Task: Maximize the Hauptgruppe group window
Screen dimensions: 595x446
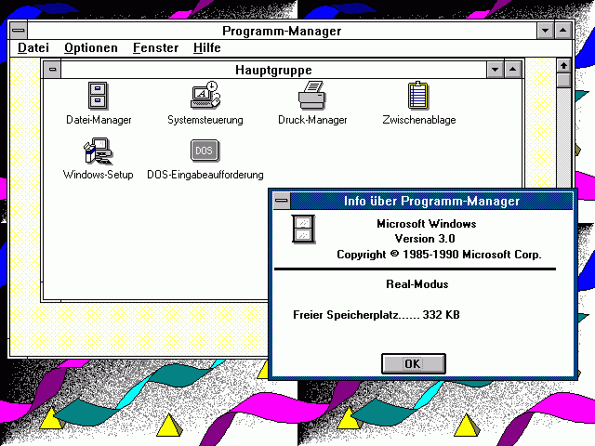Action: [x=512, y=70]
